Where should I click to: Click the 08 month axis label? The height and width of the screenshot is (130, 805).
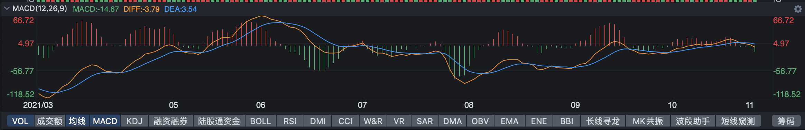469,105
